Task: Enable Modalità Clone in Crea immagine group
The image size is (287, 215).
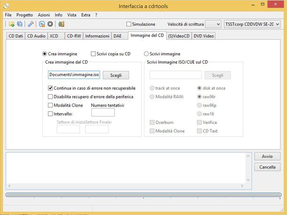Action: click(50, 105)
